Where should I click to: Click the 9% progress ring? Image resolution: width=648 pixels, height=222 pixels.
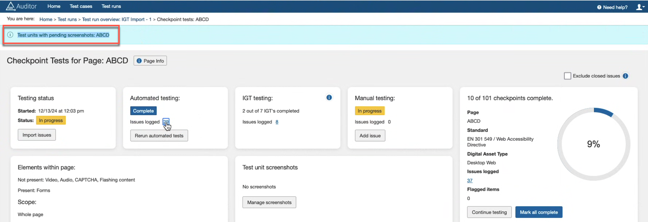(x=594, y=144)
